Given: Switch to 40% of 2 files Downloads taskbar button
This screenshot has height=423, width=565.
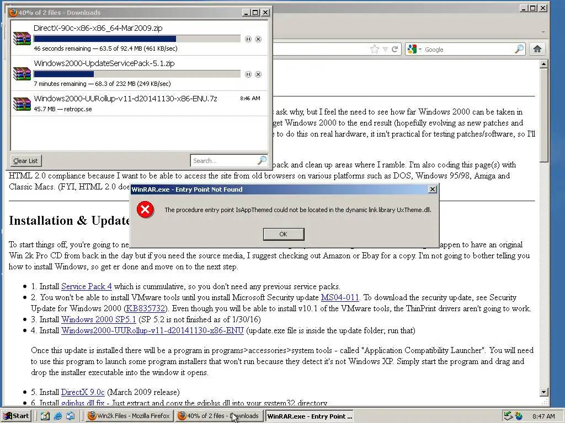Looking at the screenshot, I should 219,416.
